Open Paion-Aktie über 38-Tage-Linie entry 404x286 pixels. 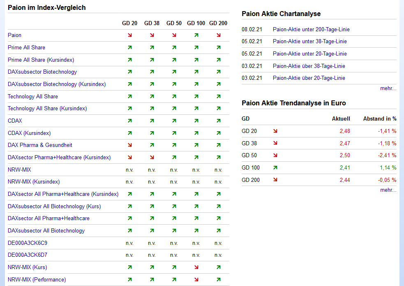click(309, 66)
